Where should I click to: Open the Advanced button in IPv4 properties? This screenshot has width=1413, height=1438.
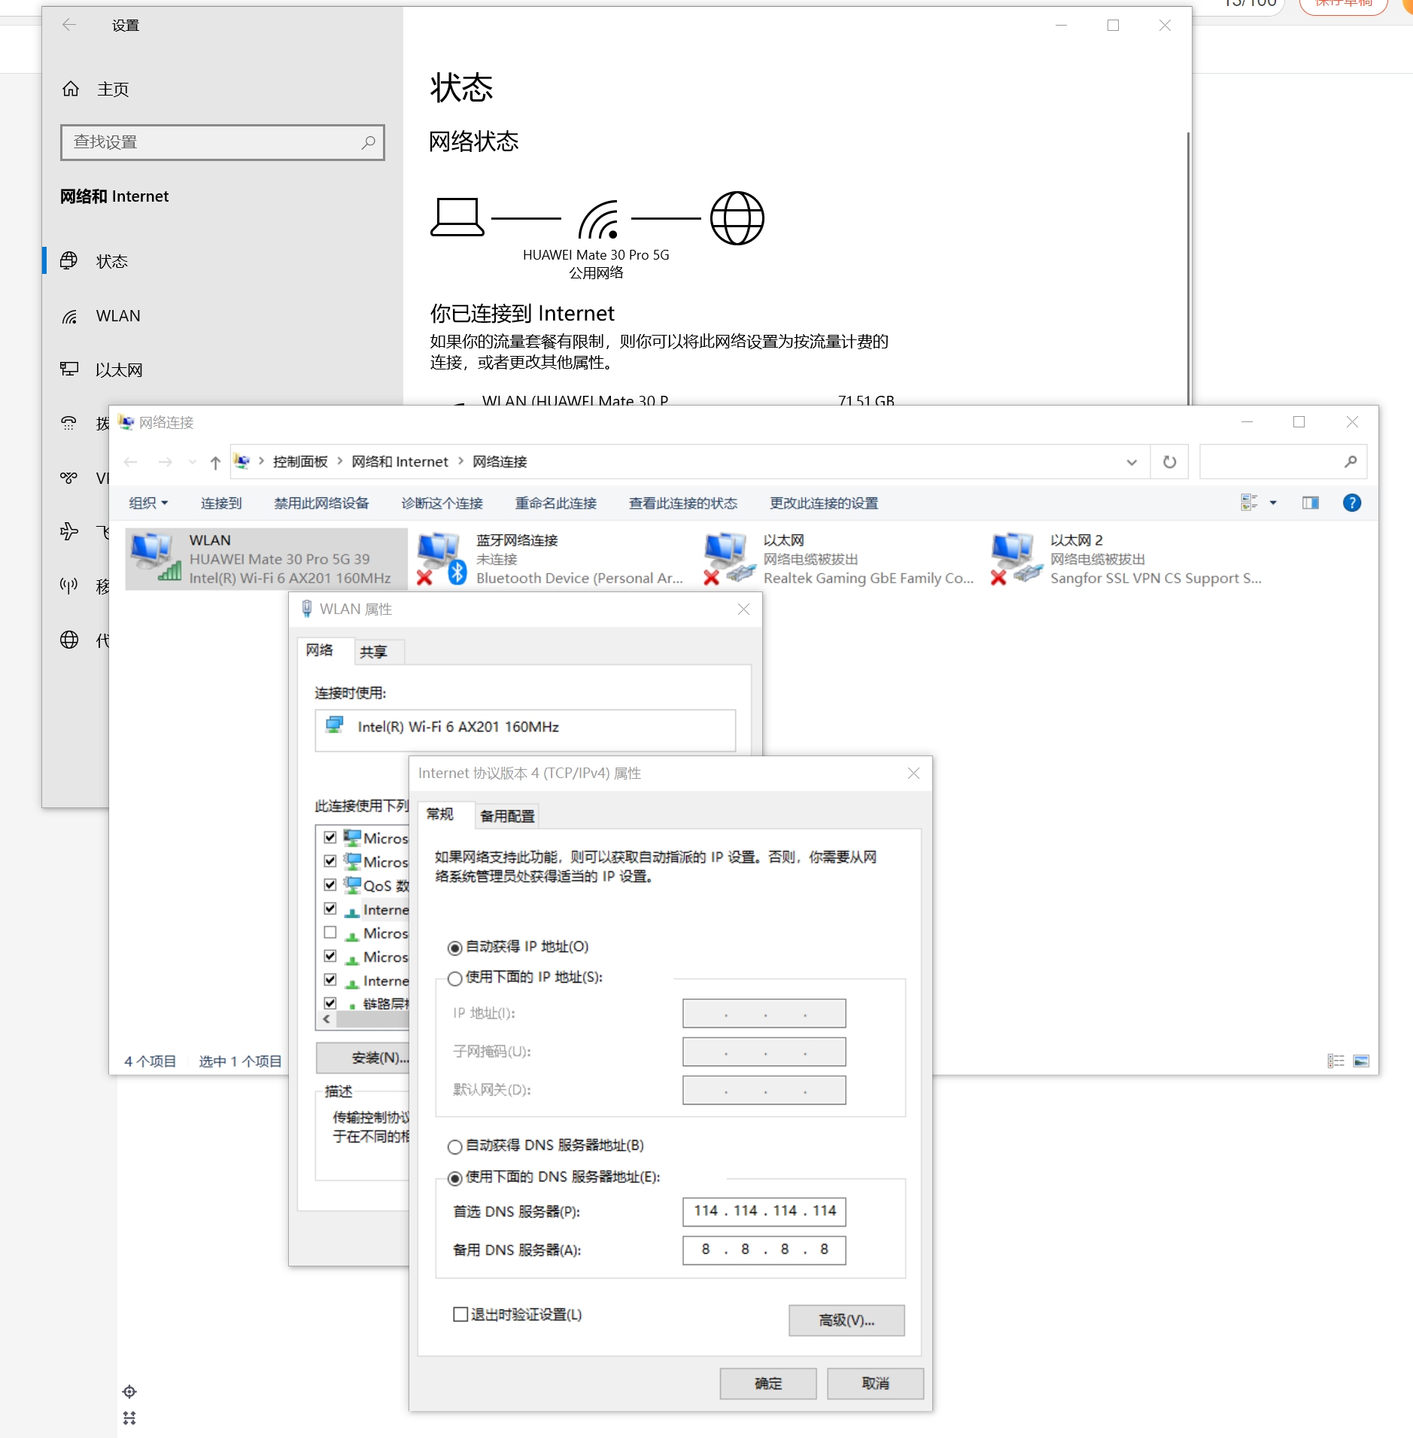pos(846,1321)
